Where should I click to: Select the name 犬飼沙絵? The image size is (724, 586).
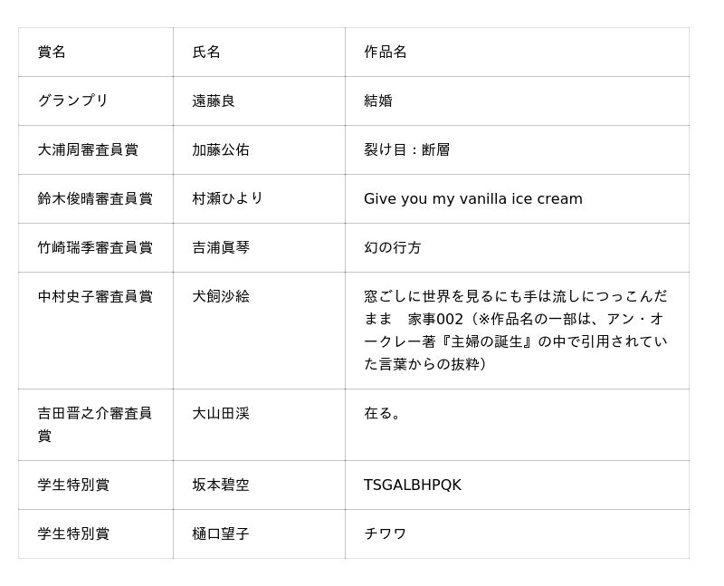(221, 297)
